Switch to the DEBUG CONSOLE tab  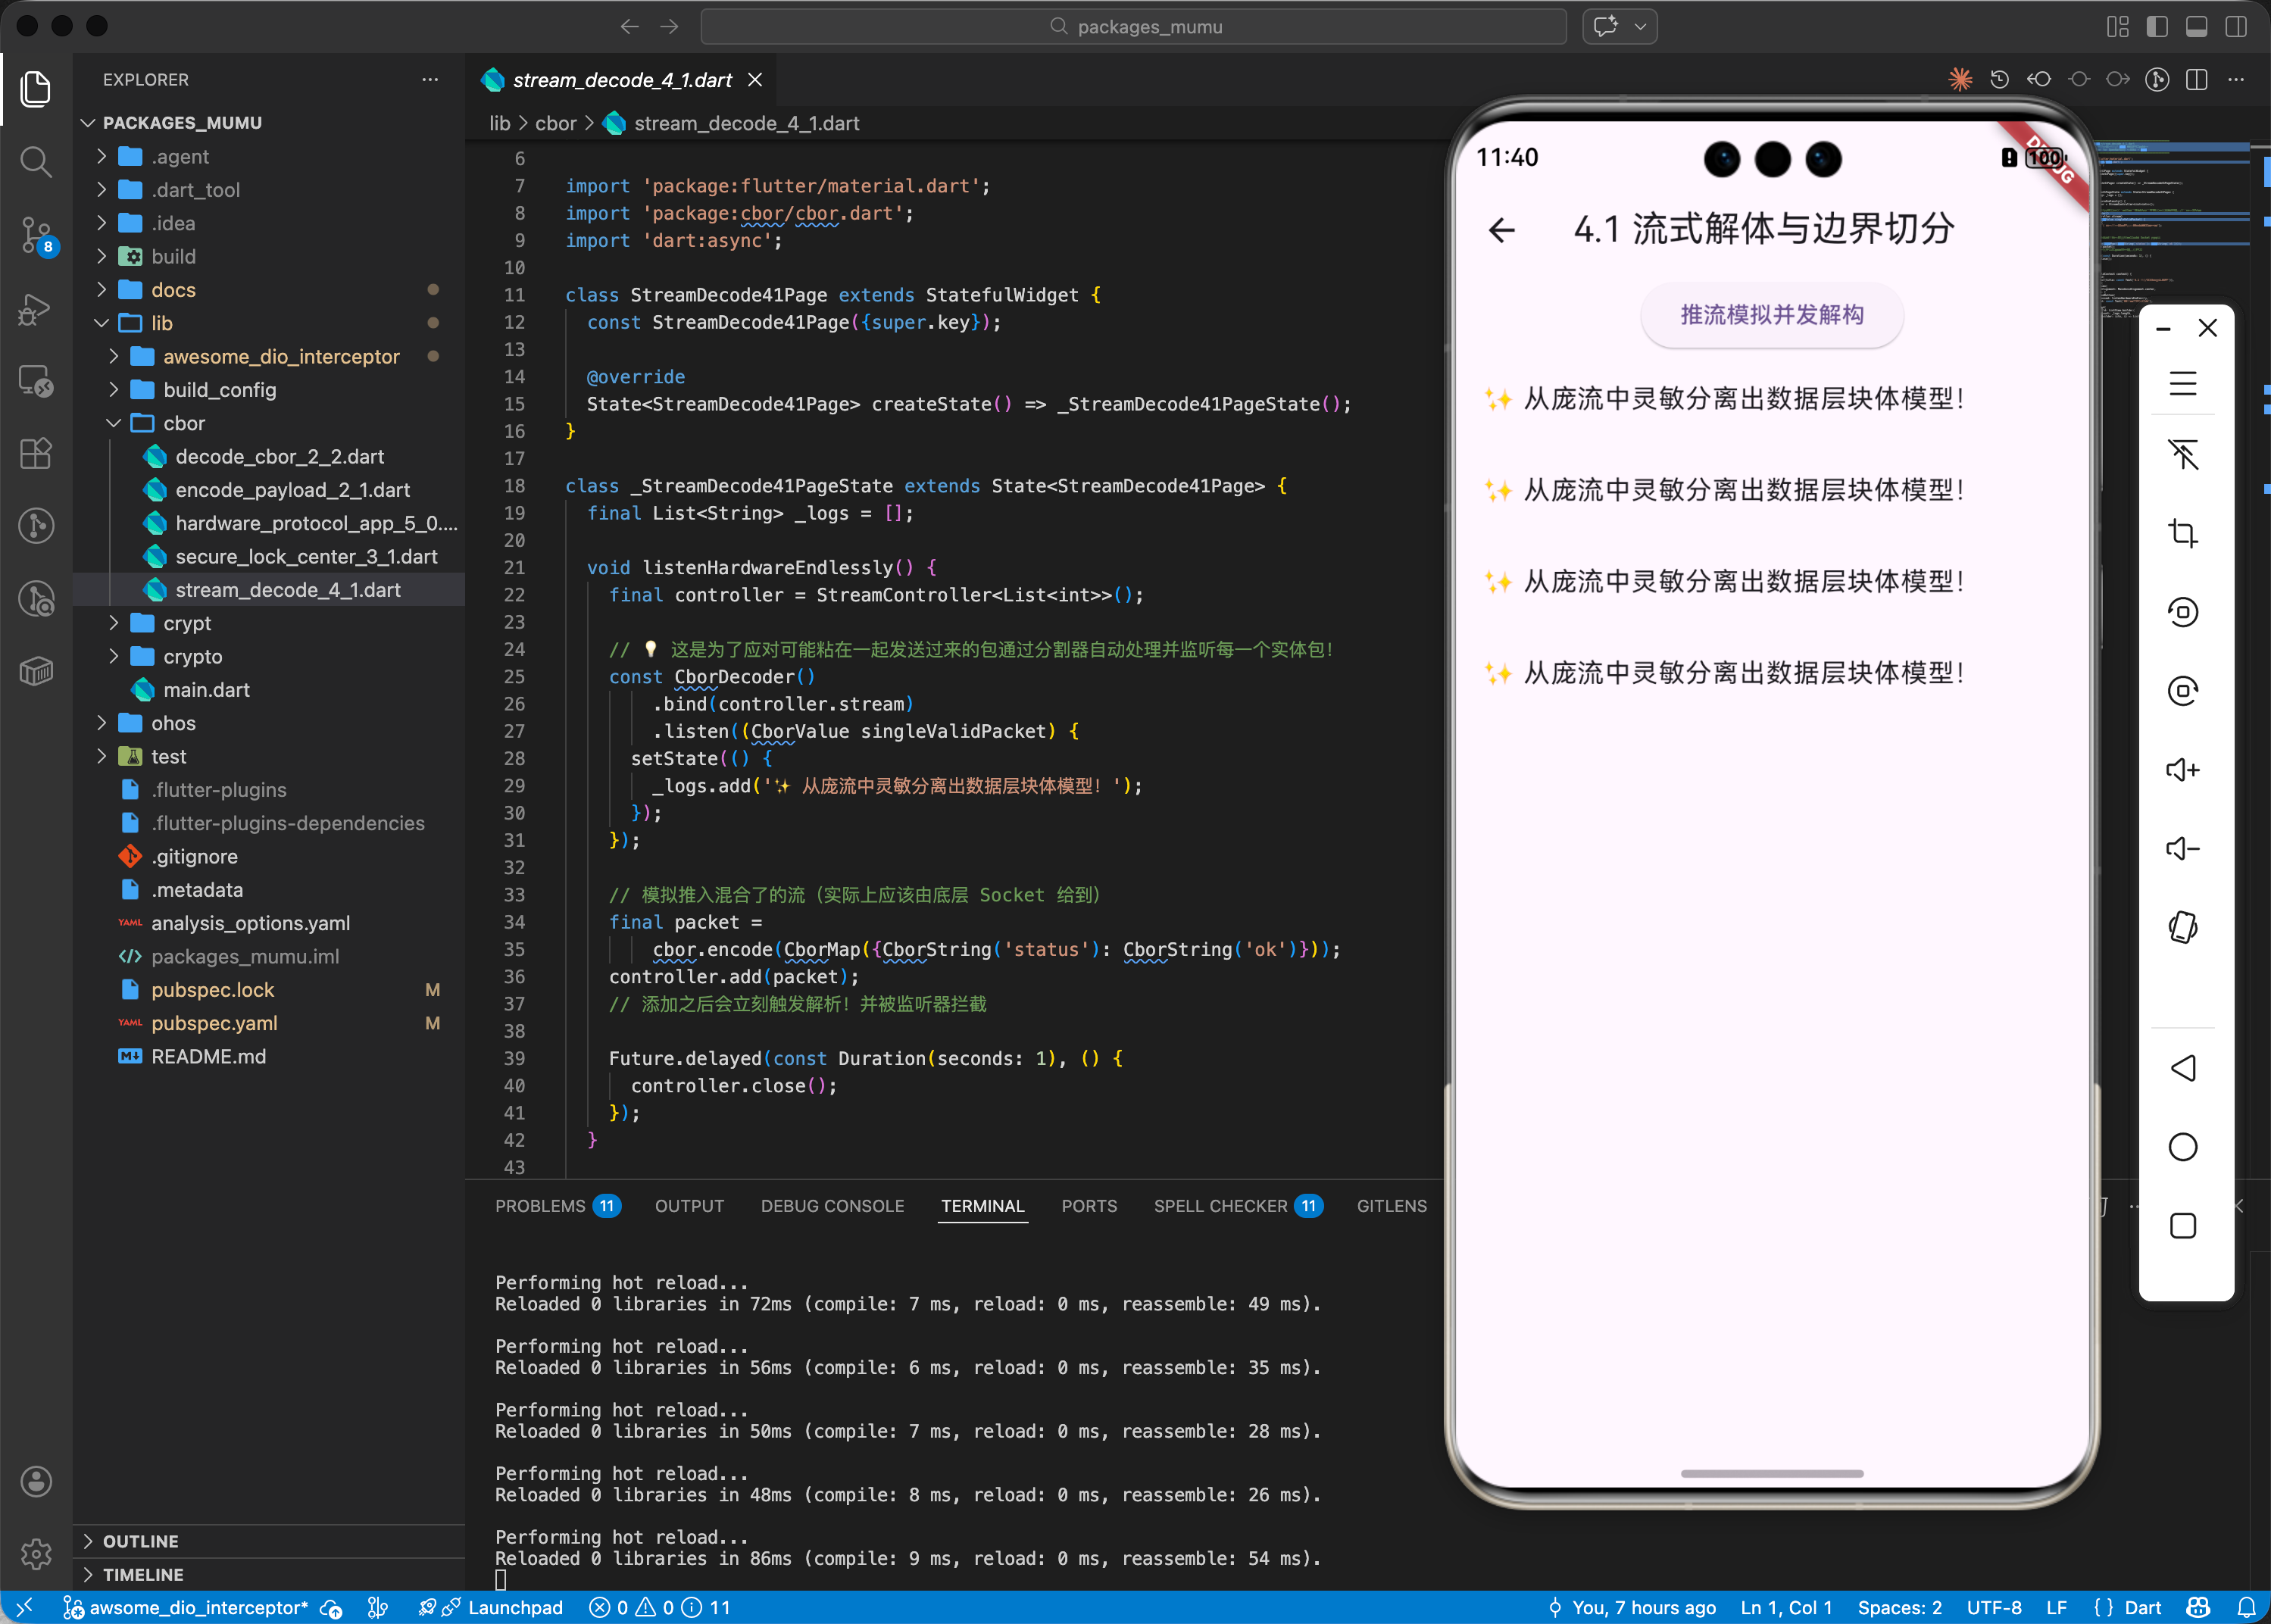coord(832,1206)
